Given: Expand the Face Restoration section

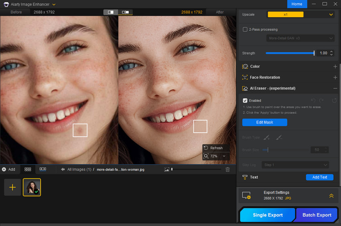Looking at the screenshot, I should point(335,77).
